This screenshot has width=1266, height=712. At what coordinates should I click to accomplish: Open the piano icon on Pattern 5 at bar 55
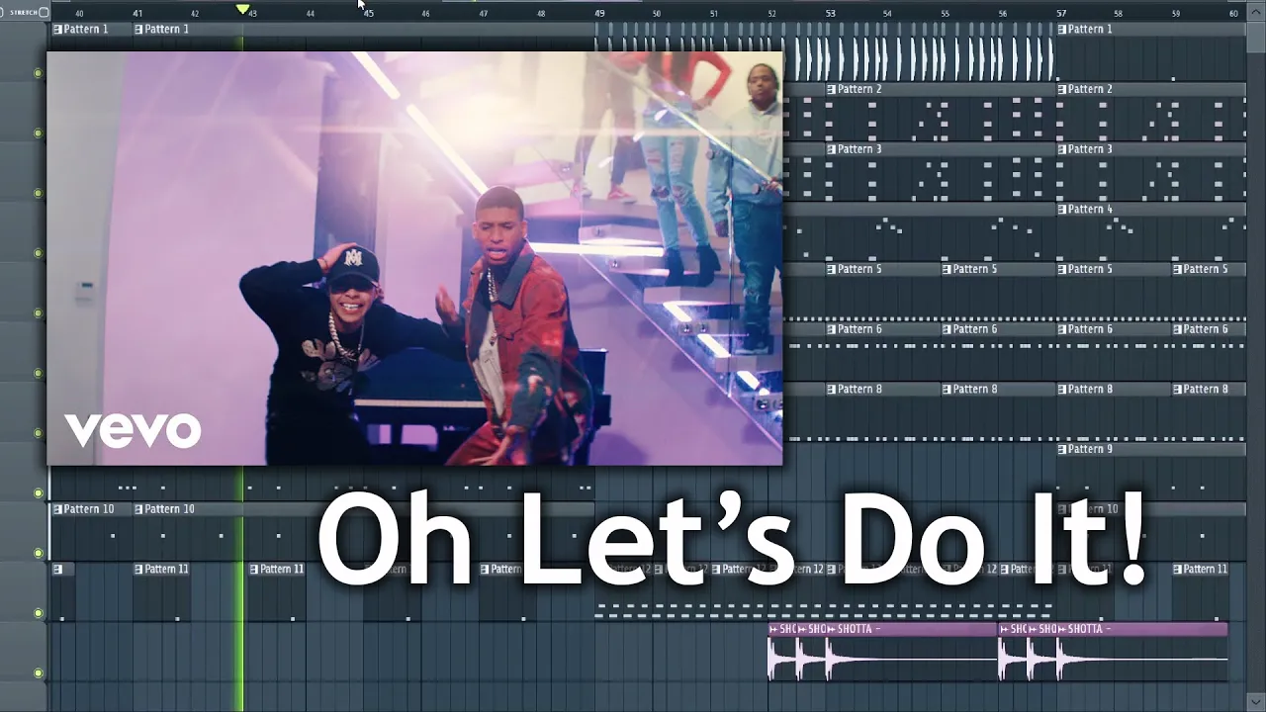(947, 269)
